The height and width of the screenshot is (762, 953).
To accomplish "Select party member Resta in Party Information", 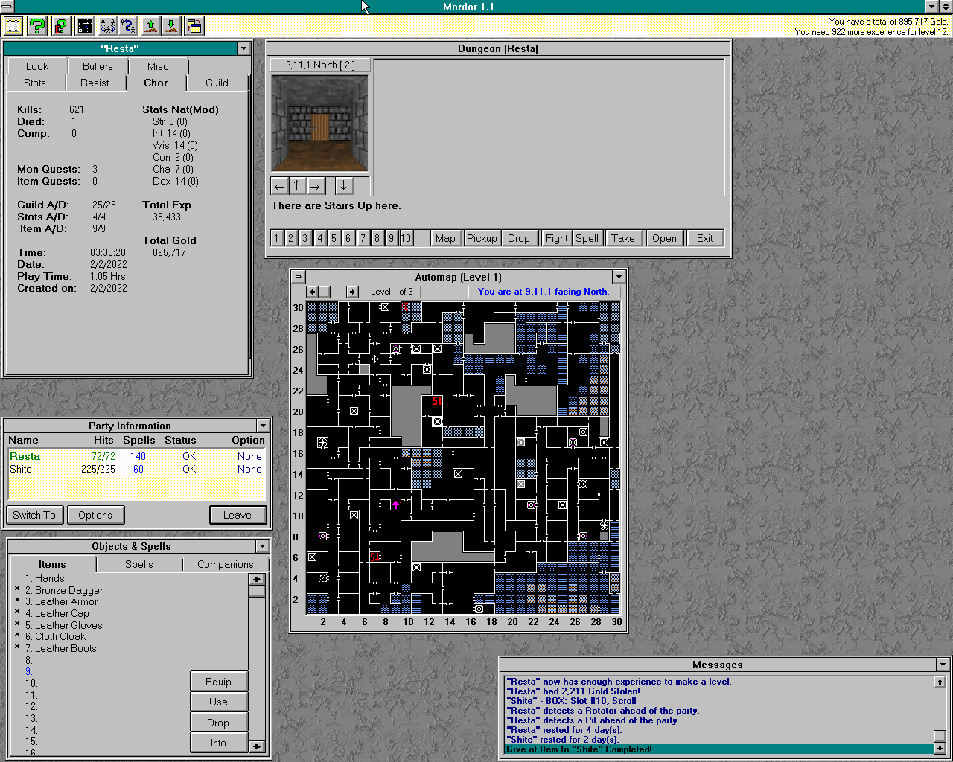I will pyautogui.click(x=136, y=456).
